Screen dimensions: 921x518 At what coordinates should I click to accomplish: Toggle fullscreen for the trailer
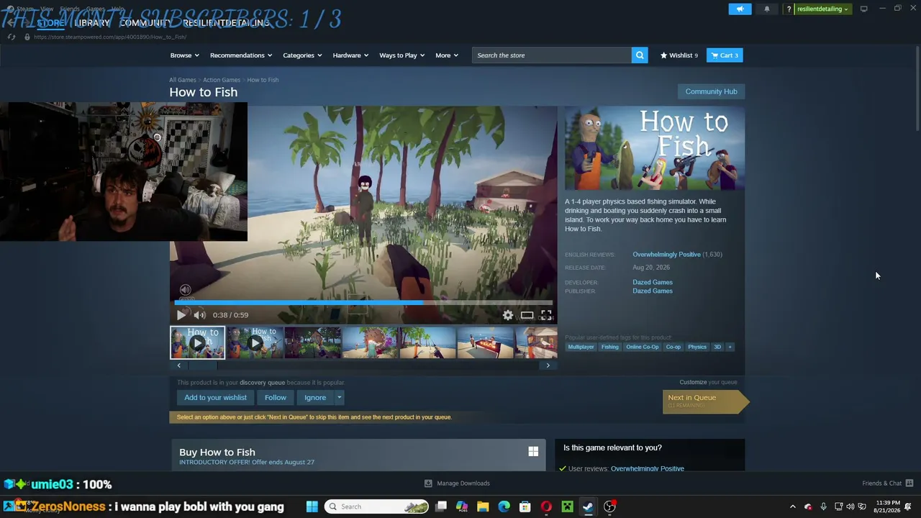(546, 315)
